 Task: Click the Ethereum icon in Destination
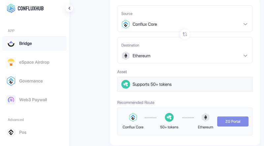126,56
